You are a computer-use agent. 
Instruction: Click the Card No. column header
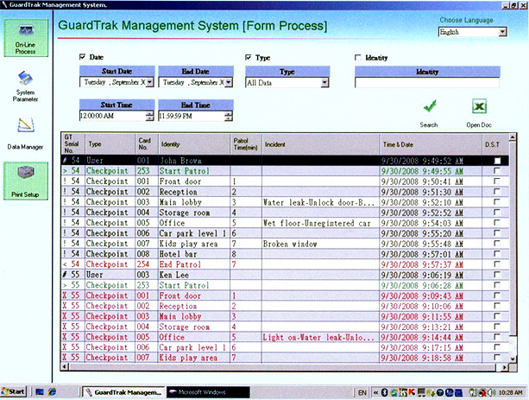[x=147, y=144]
